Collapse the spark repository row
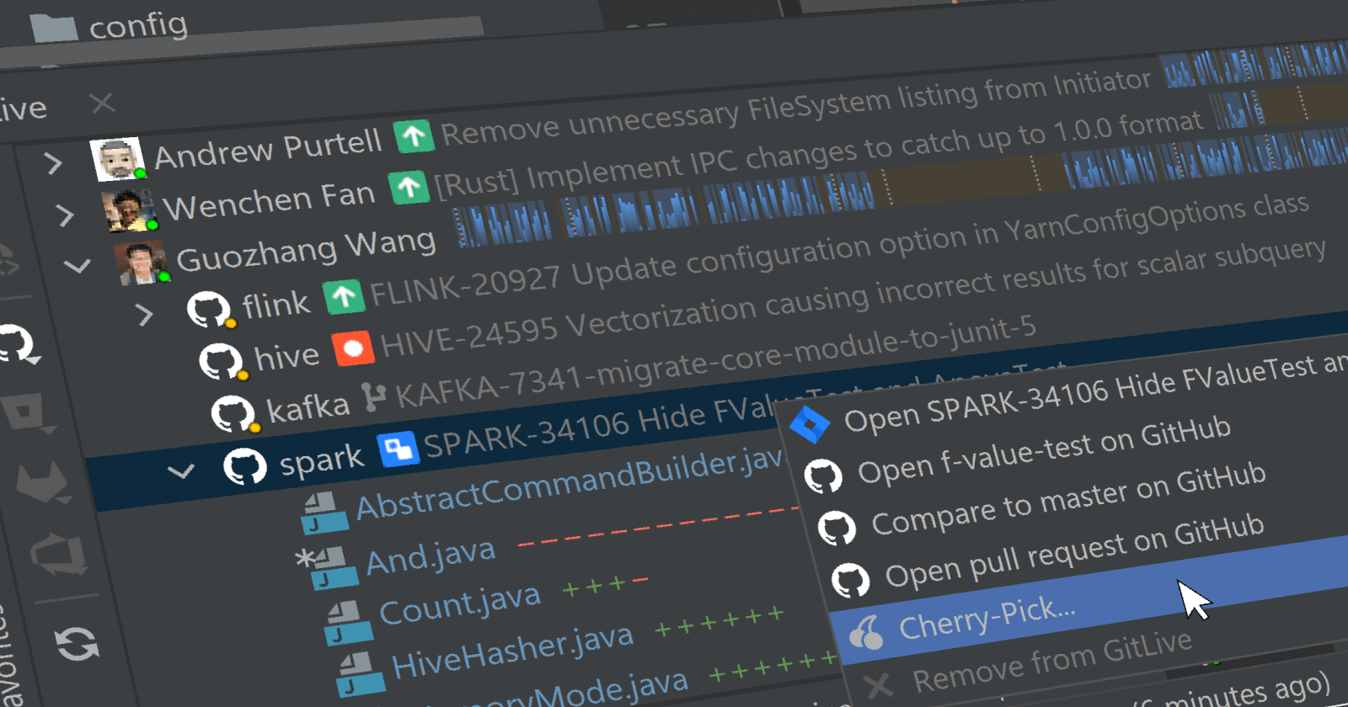1348x707 pixels. pos(181,471)
